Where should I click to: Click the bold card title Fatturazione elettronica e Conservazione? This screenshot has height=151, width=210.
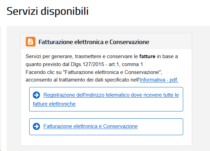coord(94,42)
